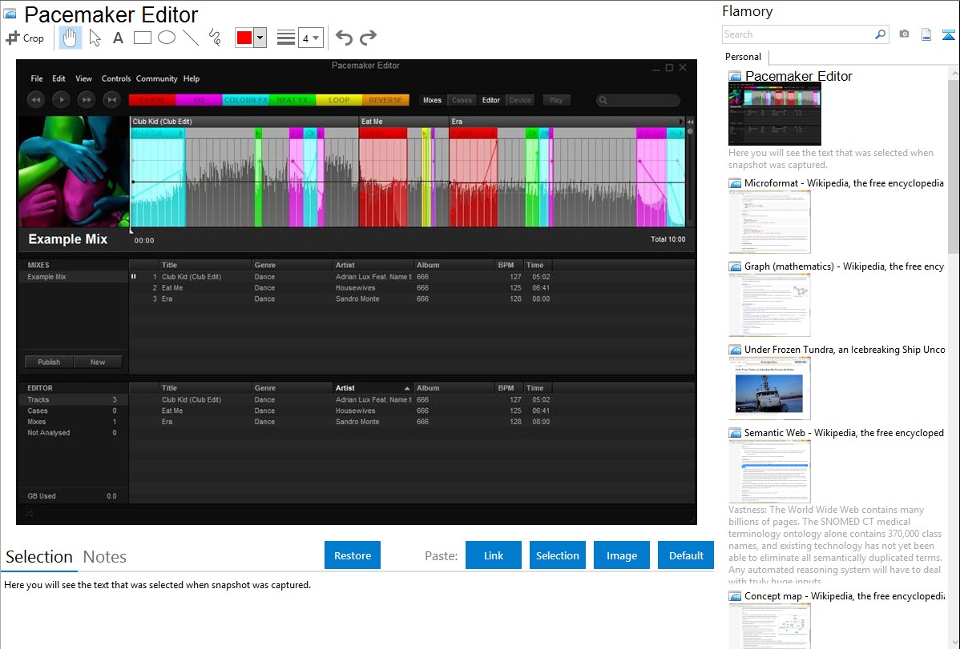Click the rewind playback button
This screenshot has height=649, width=960.
click(36, 100)
